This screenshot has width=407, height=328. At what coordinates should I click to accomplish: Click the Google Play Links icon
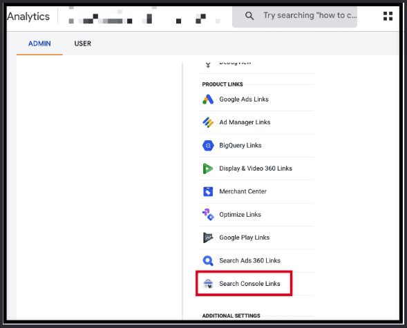click(208, 238)
